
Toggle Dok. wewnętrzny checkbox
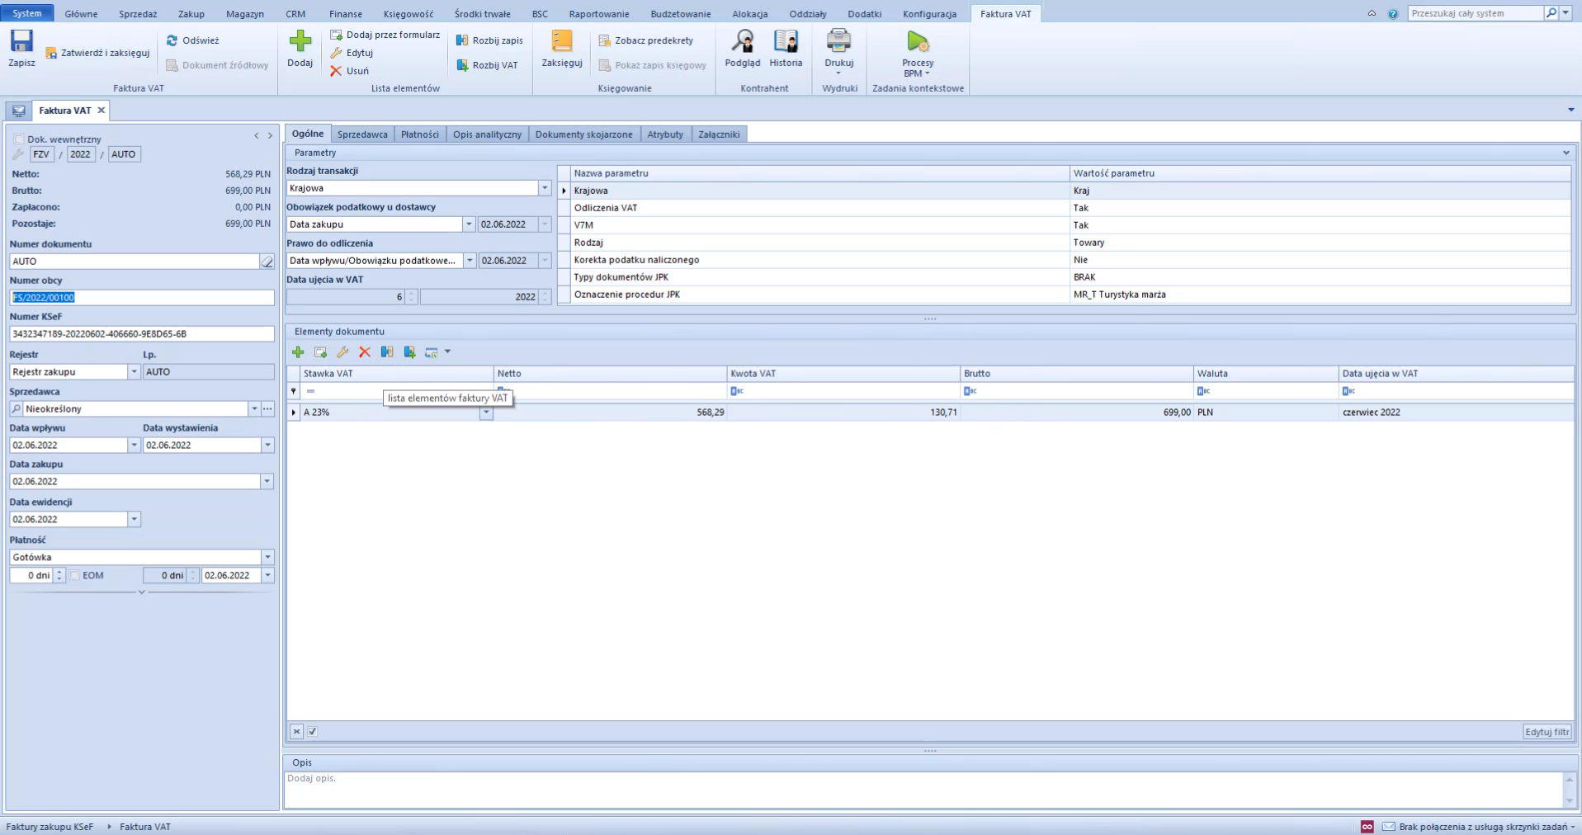(19, 139)
